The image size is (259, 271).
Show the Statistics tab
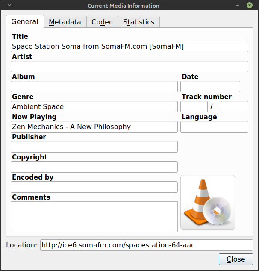tap(138, 22)
